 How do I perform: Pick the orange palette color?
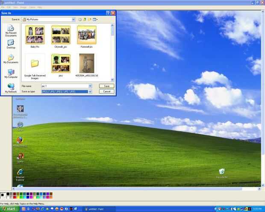[51, 197]
